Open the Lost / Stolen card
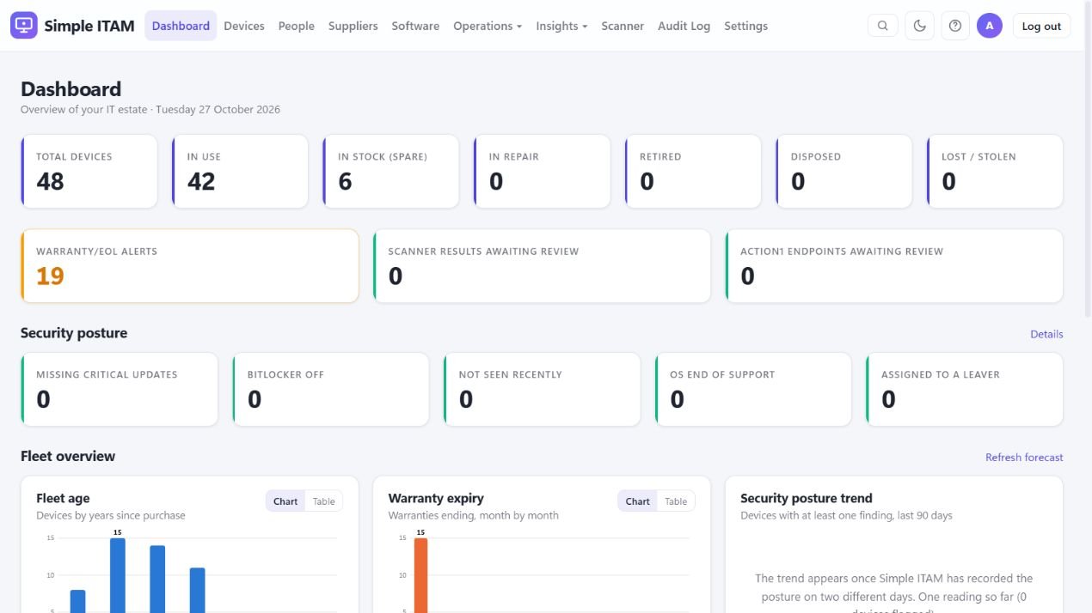Viewport: 1092px width, 613px height. pyautogui.click(x=995, y=171)
